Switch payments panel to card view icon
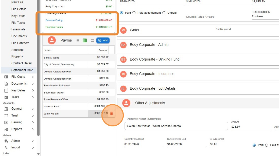The height and width of the screenshot is (156, 279). point(92,40)
